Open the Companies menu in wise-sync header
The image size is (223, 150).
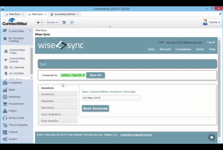183,49
